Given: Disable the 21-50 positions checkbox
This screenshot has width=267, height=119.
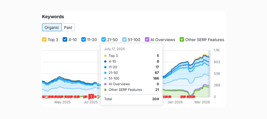Looking at the screenshot, I should tap(104, 40).
